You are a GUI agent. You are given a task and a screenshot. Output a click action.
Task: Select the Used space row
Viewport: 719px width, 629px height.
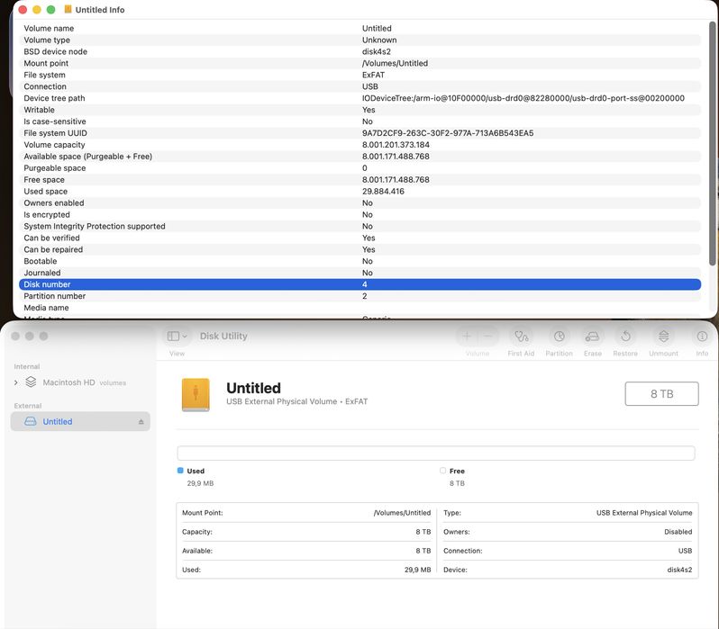click(360, 191)
